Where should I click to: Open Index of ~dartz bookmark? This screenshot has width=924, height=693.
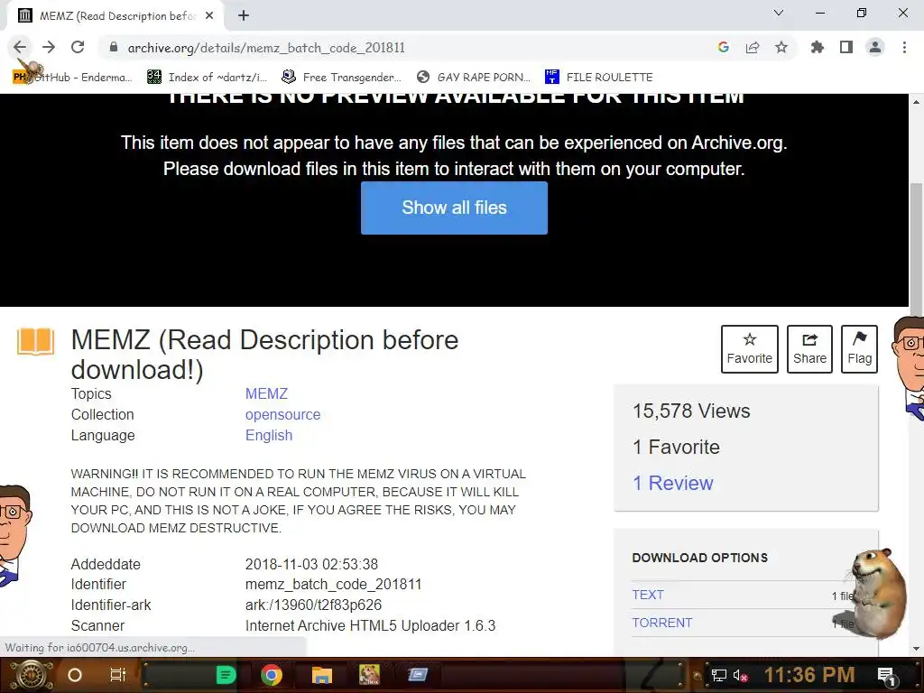(207, 78)
